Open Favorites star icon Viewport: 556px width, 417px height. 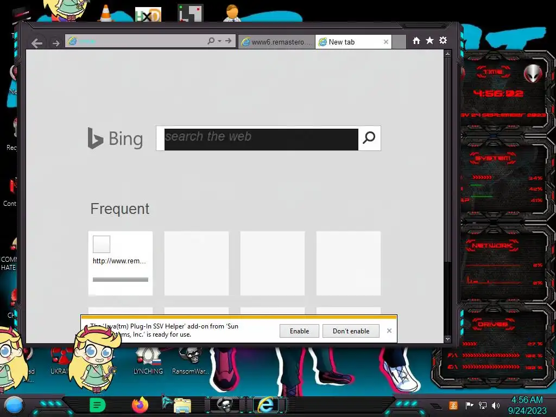click(429, 41)
